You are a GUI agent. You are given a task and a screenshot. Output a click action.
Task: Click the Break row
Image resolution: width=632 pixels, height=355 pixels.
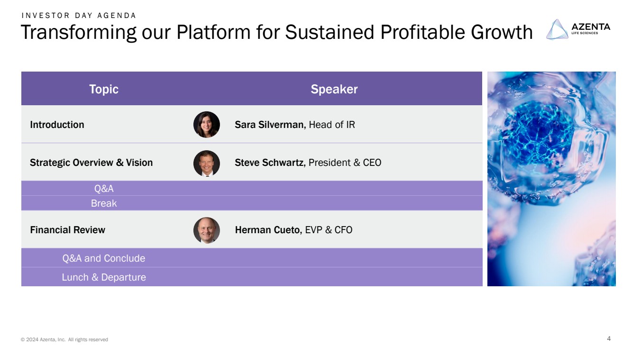[x=104, y=203]
